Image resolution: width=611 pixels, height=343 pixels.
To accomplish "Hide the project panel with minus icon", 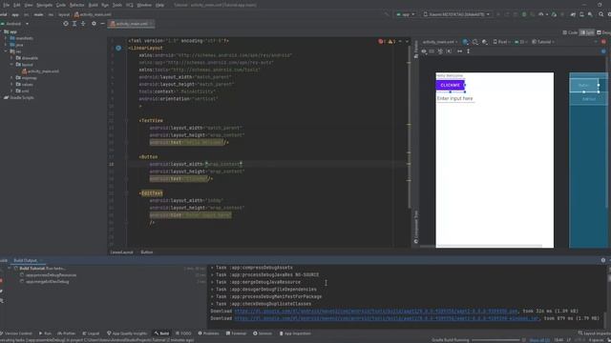I will pos(102,24).
